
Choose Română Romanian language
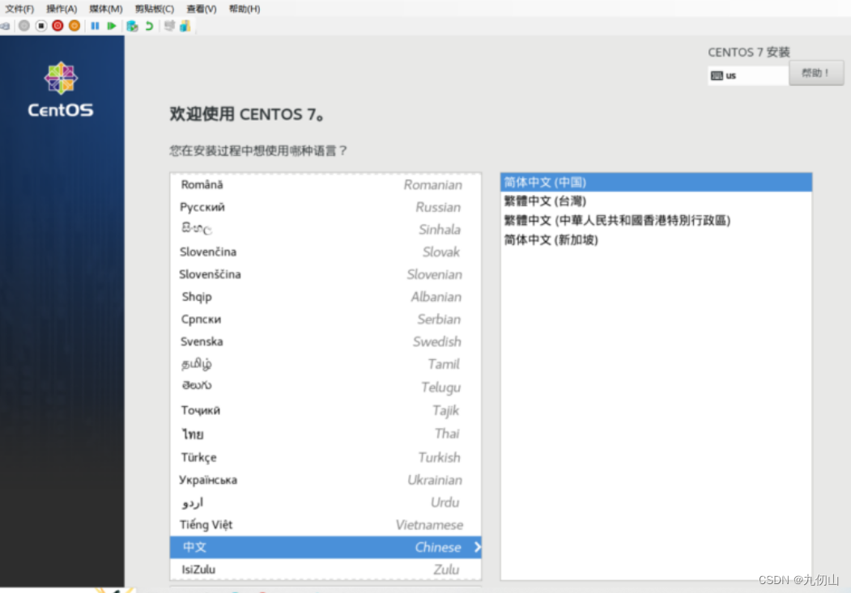point(326,184)
